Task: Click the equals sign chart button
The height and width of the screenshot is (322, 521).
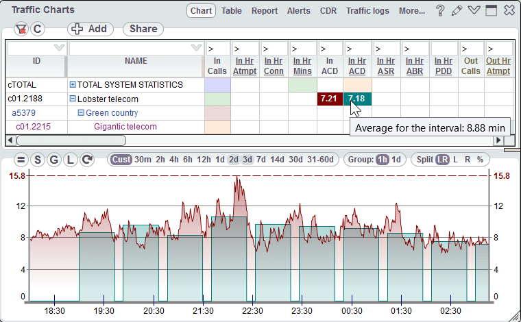Action: (21, 160)
